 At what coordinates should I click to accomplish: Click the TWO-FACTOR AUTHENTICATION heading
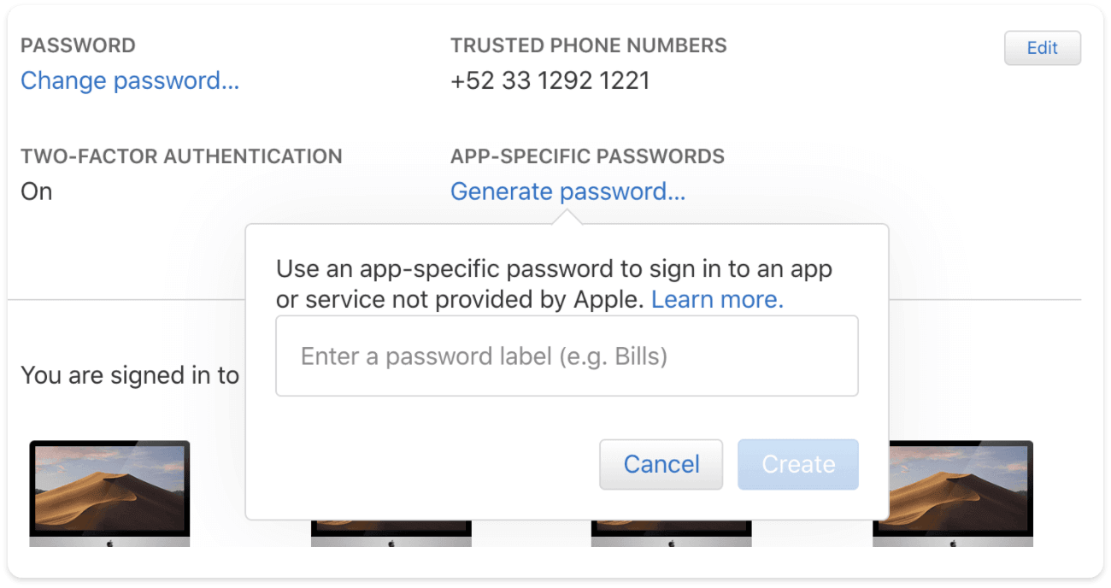pos(181,156)
